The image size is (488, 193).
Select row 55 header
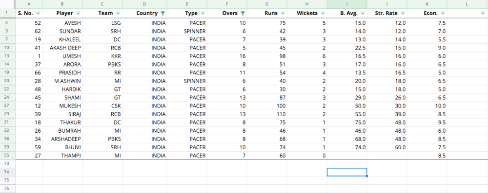pos(8,156)
